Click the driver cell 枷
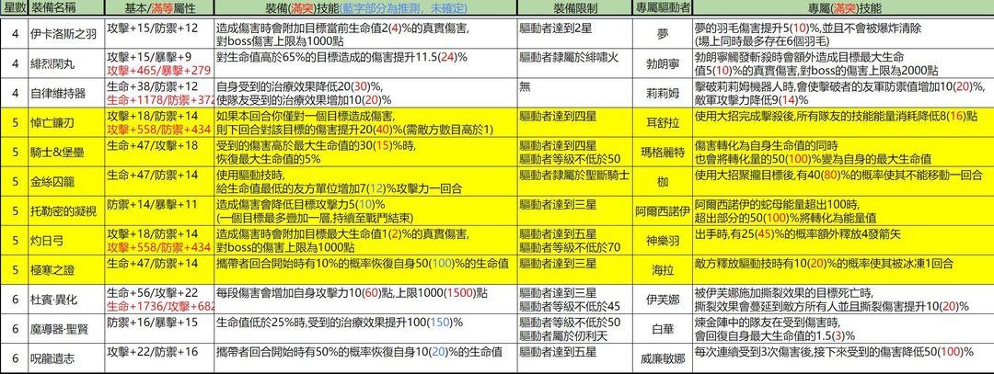994x374 pixels. (663, 182)
